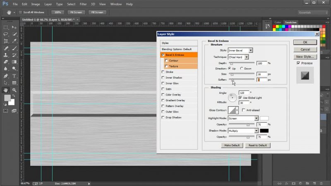Open the Layer menu
This screenshot has height=186, width=331.
pos(48,4)
